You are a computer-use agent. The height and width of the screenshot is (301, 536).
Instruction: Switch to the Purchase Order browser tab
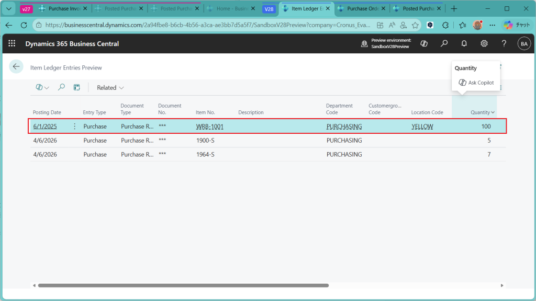363,9
